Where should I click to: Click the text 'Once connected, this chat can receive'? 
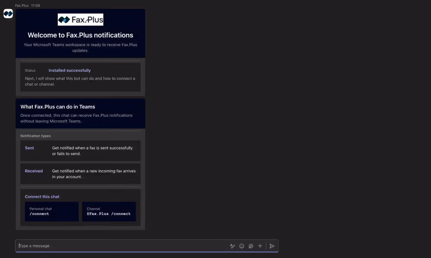tap(56, 115)
